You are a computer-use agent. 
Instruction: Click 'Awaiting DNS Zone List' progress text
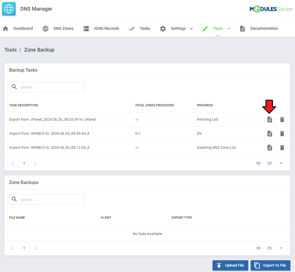[216, 148]
